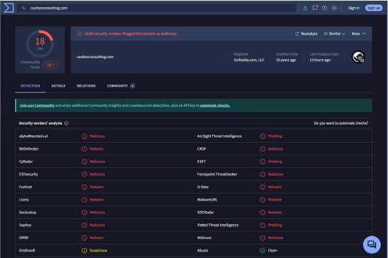Vote up on the community score
The image size is (388, 258).
pyautogui.click(x=55, y=63)
